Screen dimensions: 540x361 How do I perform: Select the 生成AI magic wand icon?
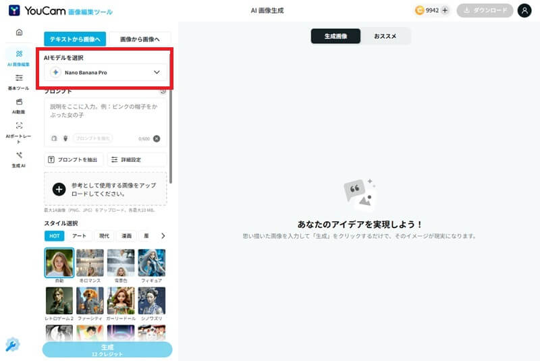point(18,159)
